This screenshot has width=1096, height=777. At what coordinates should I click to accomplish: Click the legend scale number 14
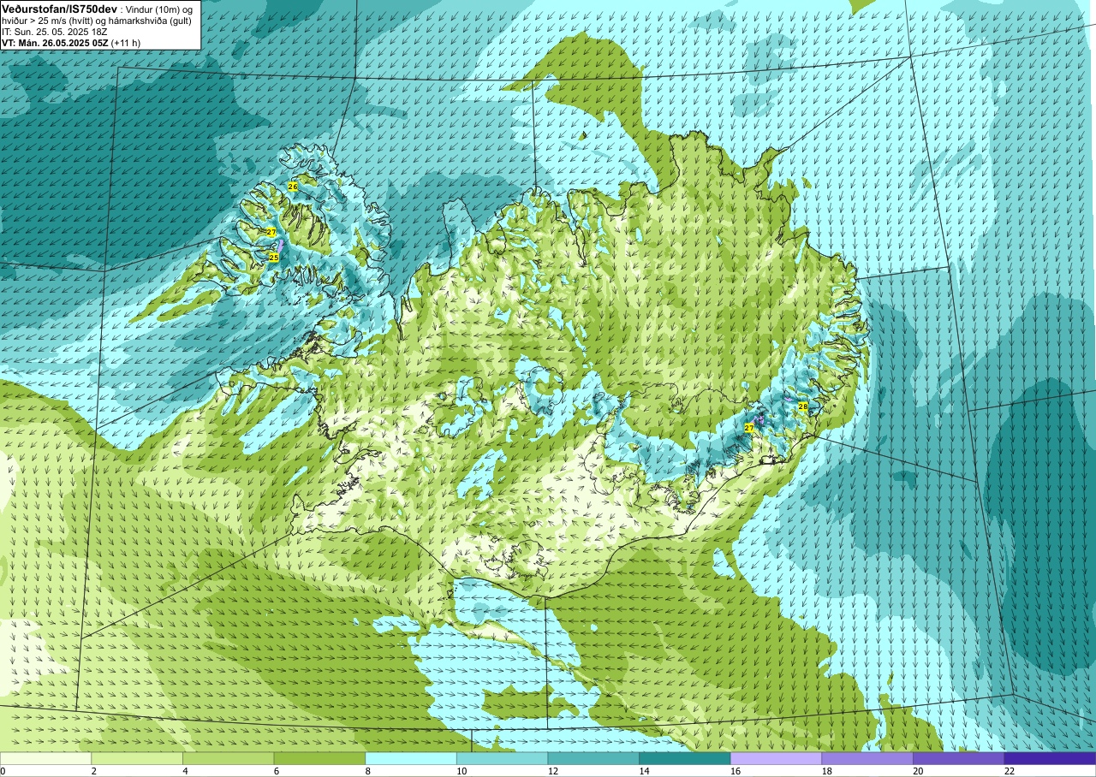[x=644, y=771]
